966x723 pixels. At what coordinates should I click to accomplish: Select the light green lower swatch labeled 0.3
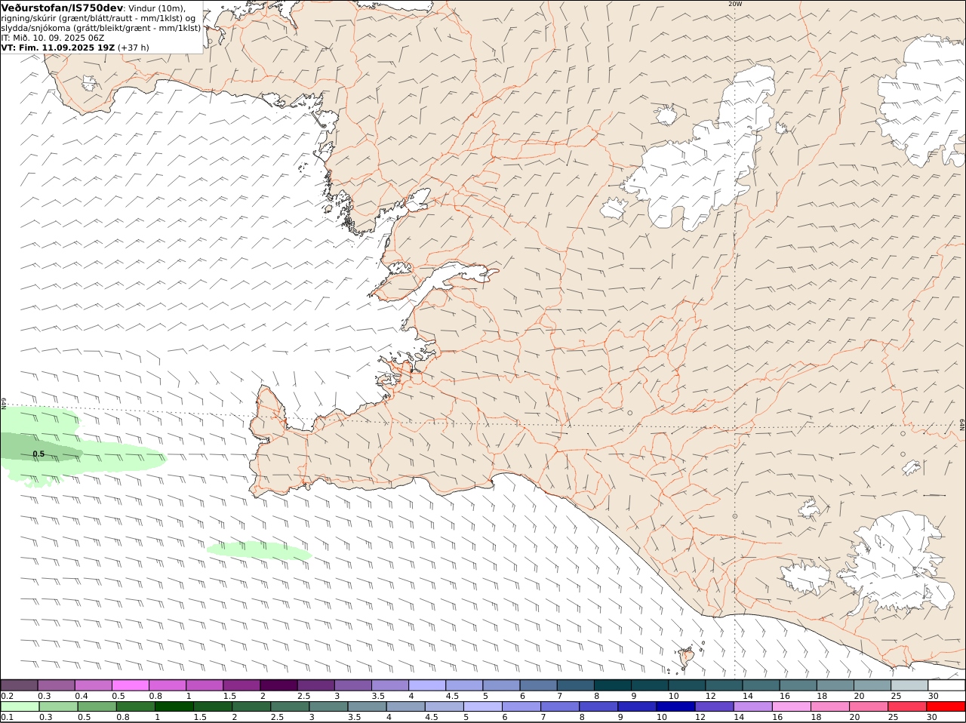pyautogui.click(x=58, y=706)
